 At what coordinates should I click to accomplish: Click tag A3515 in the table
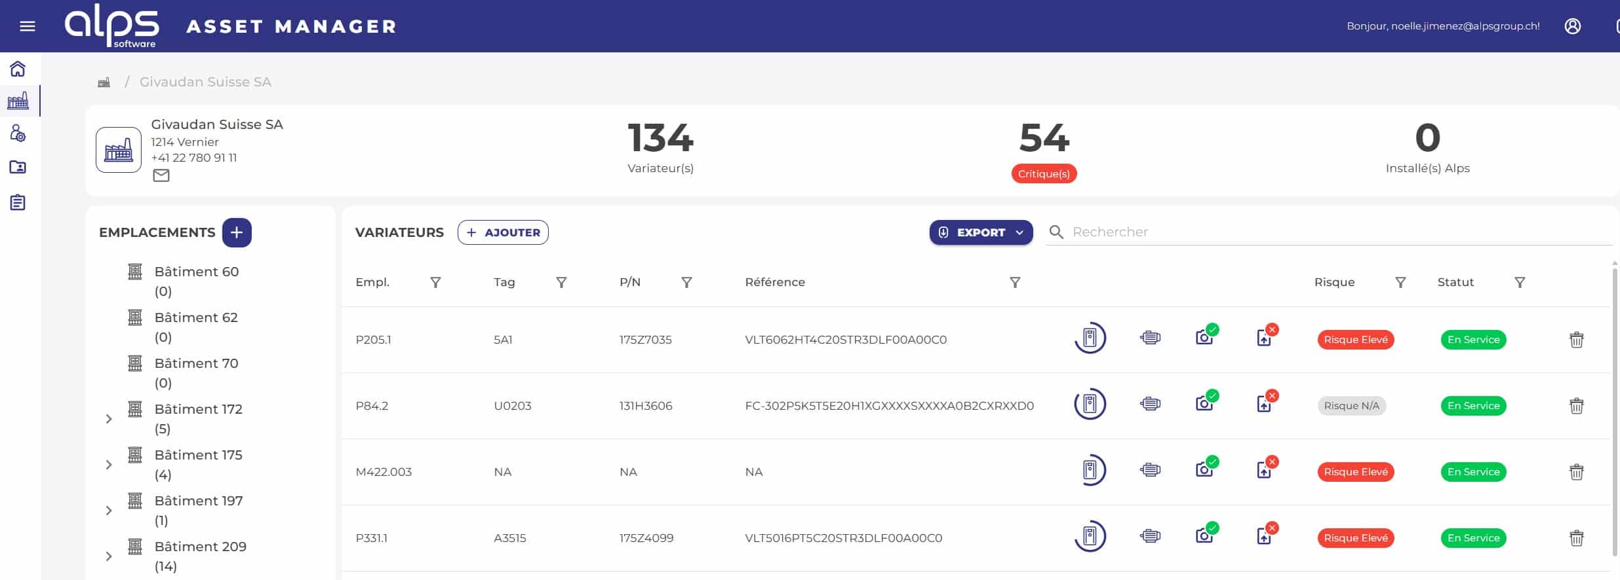coord(510,538)
